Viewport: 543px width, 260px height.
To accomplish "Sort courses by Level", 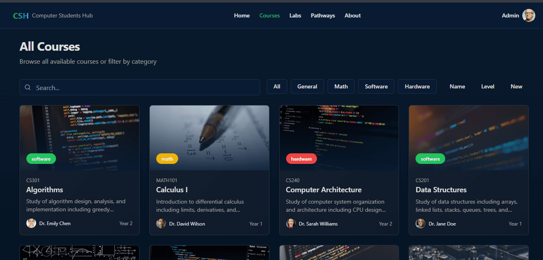I will coord(487,86).
